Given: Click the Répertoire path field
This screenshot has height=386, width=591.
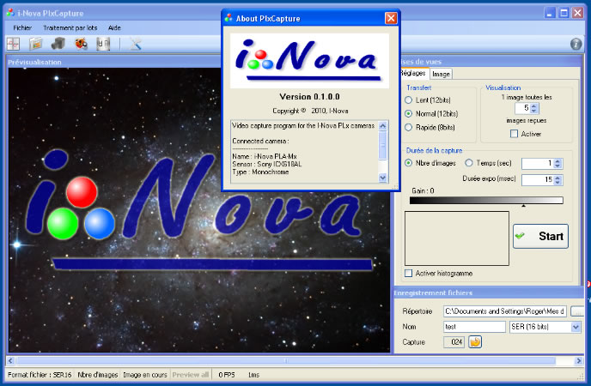Looking at the screenshot, I should (x=505, y=311).
